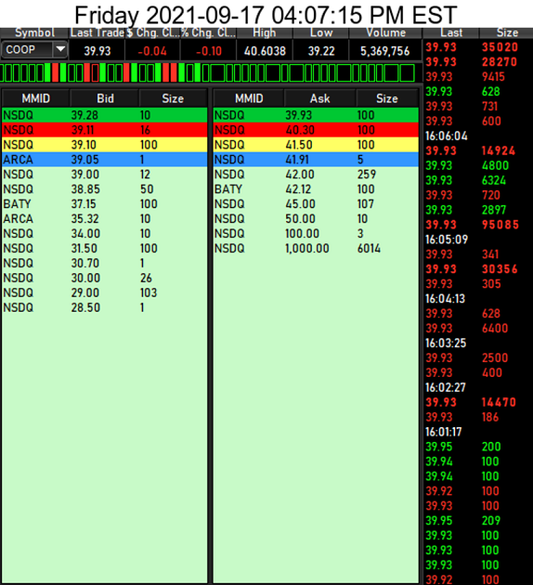Select the 39.00 bid price

(85, 175)
